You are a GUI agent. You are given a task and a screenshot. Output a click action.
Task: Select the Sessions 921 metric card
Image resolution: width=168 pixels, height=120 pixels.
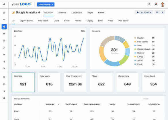23,82
